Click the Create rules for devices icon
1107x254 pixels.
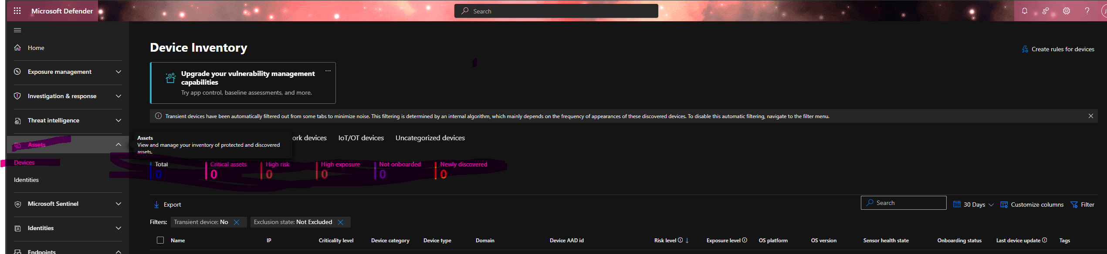tap(1025, 49)
